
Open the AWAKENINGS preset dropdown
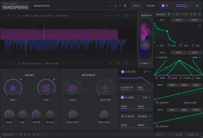[111, 6]
